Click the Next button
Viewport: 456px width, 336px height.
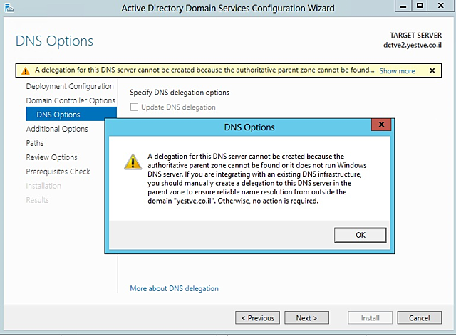(306, 317)
